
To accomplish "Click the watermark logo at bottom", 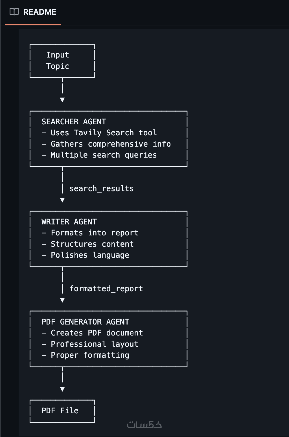I will coord(144,425).
